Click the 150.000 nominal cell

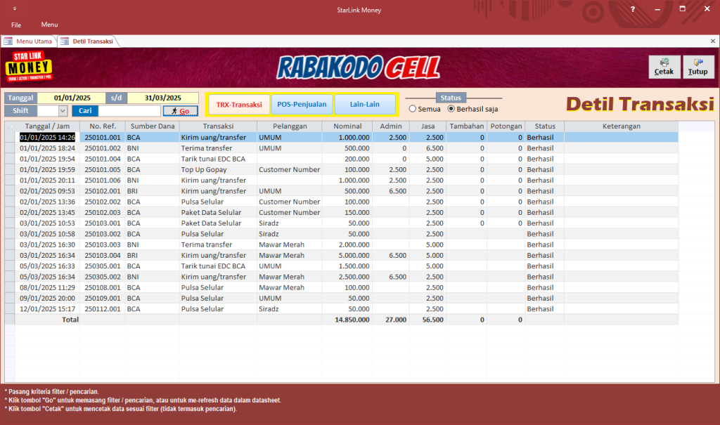click(x=347, y=212)
